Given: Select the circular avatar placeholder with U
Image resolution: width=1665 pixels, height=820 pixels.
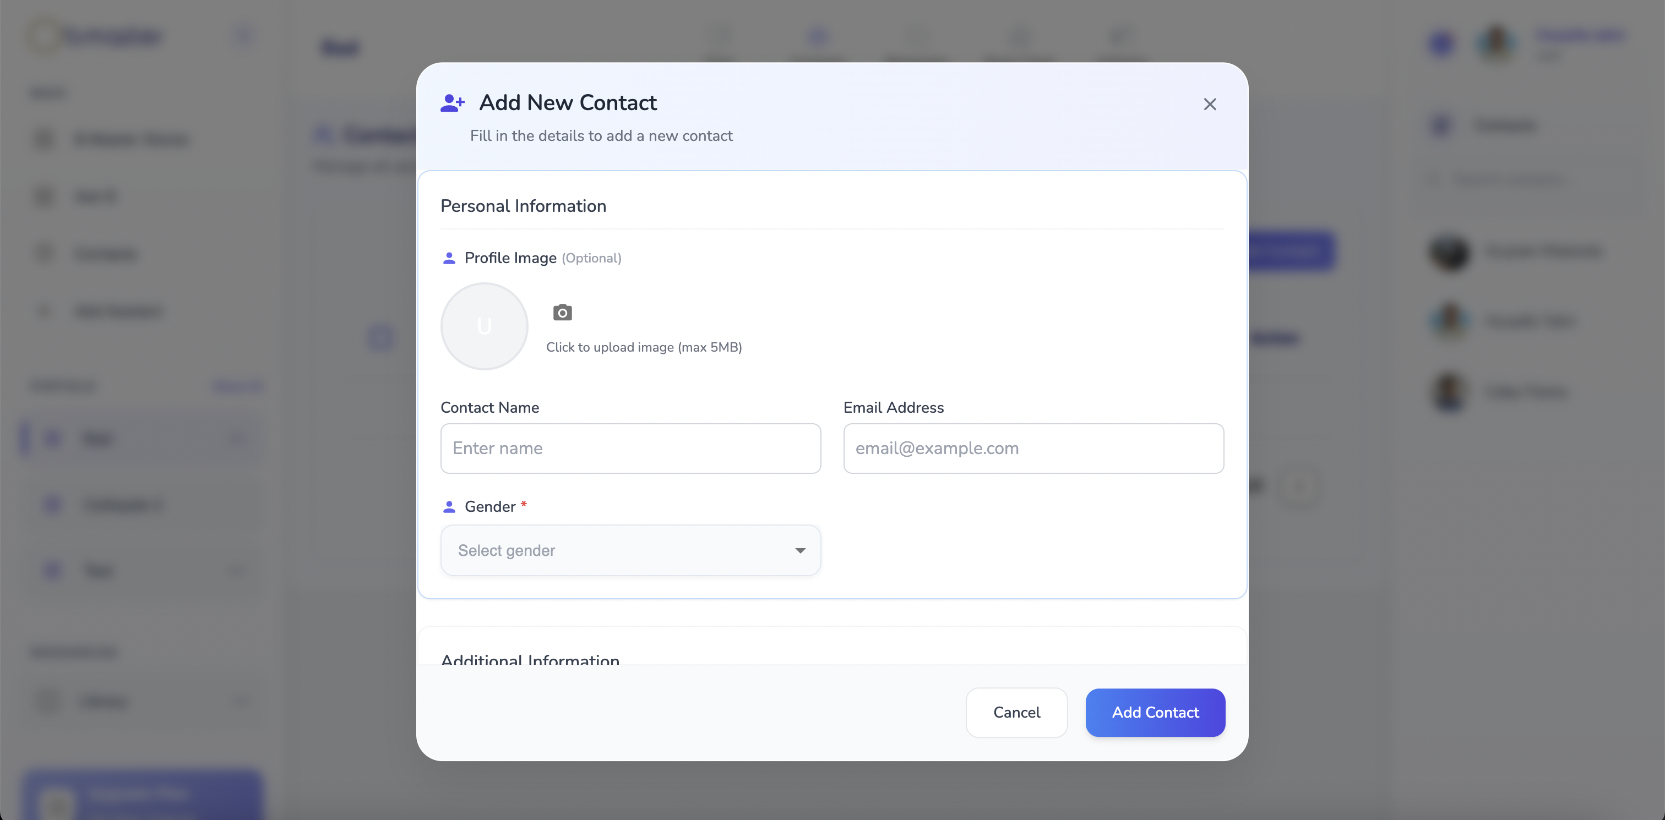Looking at the screenshot, I should (484, 326).
